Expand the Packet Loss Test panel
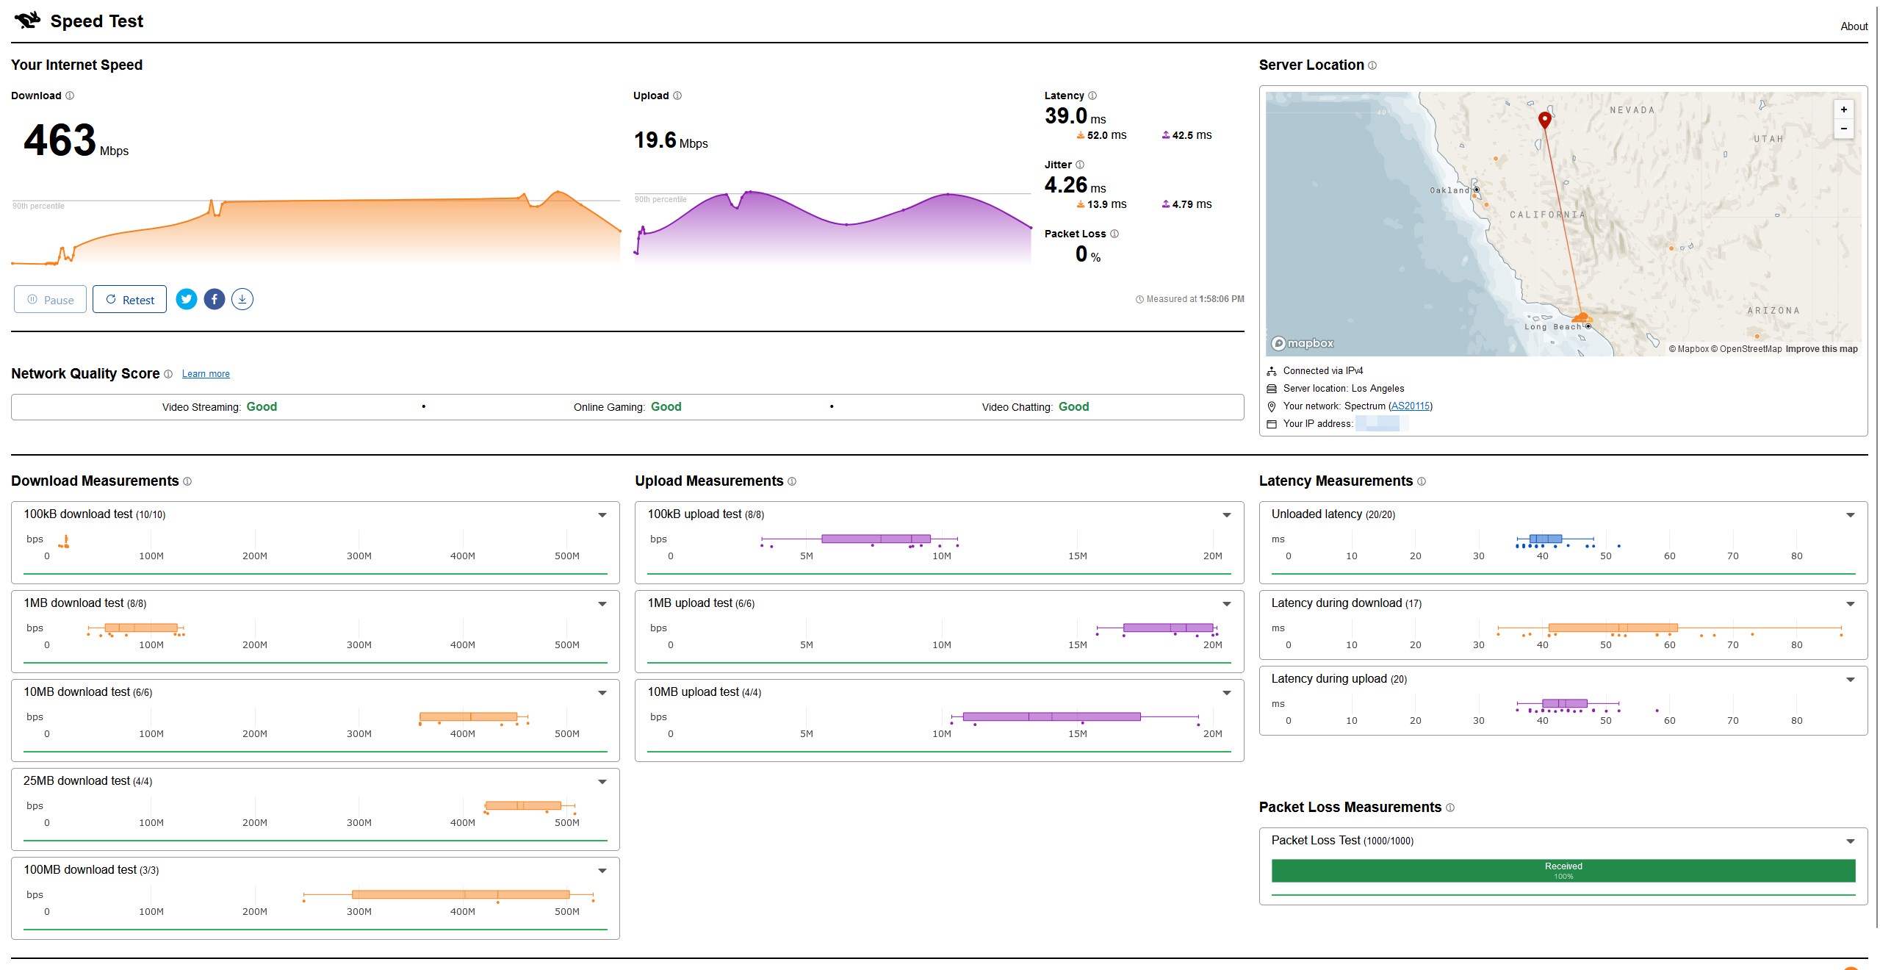This screenshot has width=1880, height=970. tap(1850, 841)
